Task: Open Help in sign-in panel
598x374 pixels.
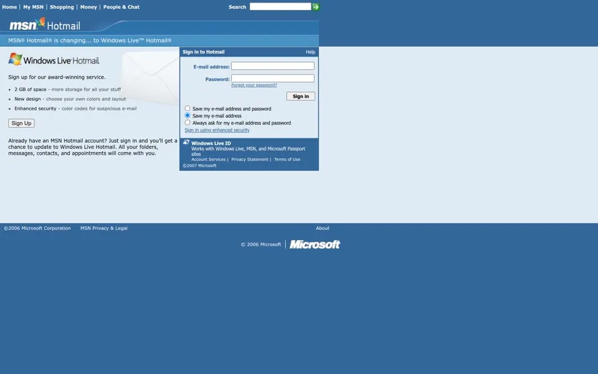Action: 310,52
